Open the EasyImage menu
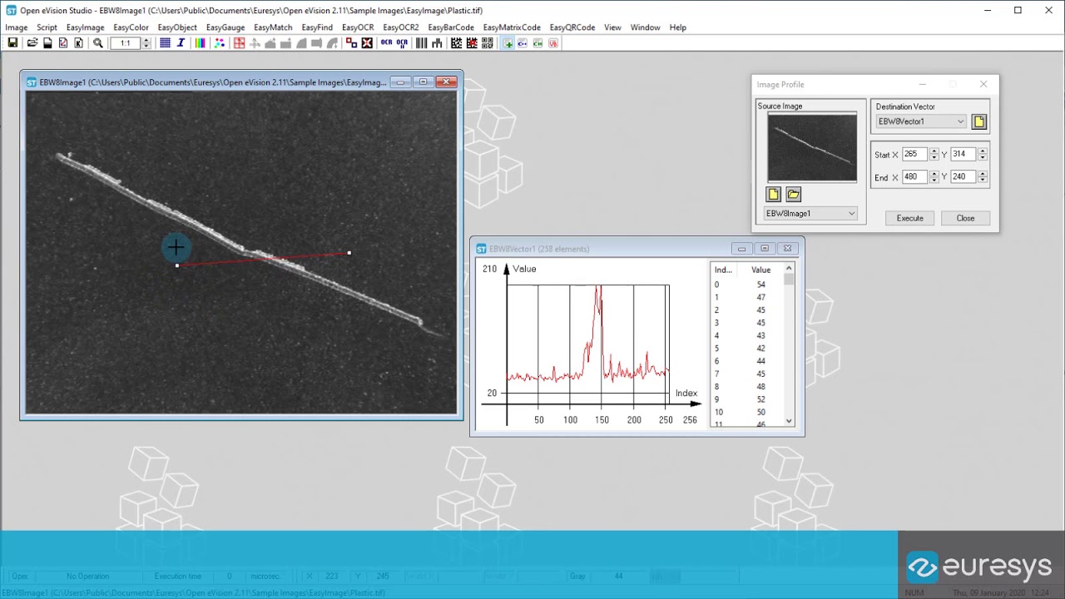This screenshot has width=1065, height=599. pos(85,27)
